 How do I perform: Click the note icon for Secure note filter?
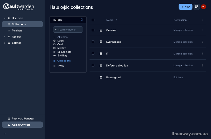[54, 52]
